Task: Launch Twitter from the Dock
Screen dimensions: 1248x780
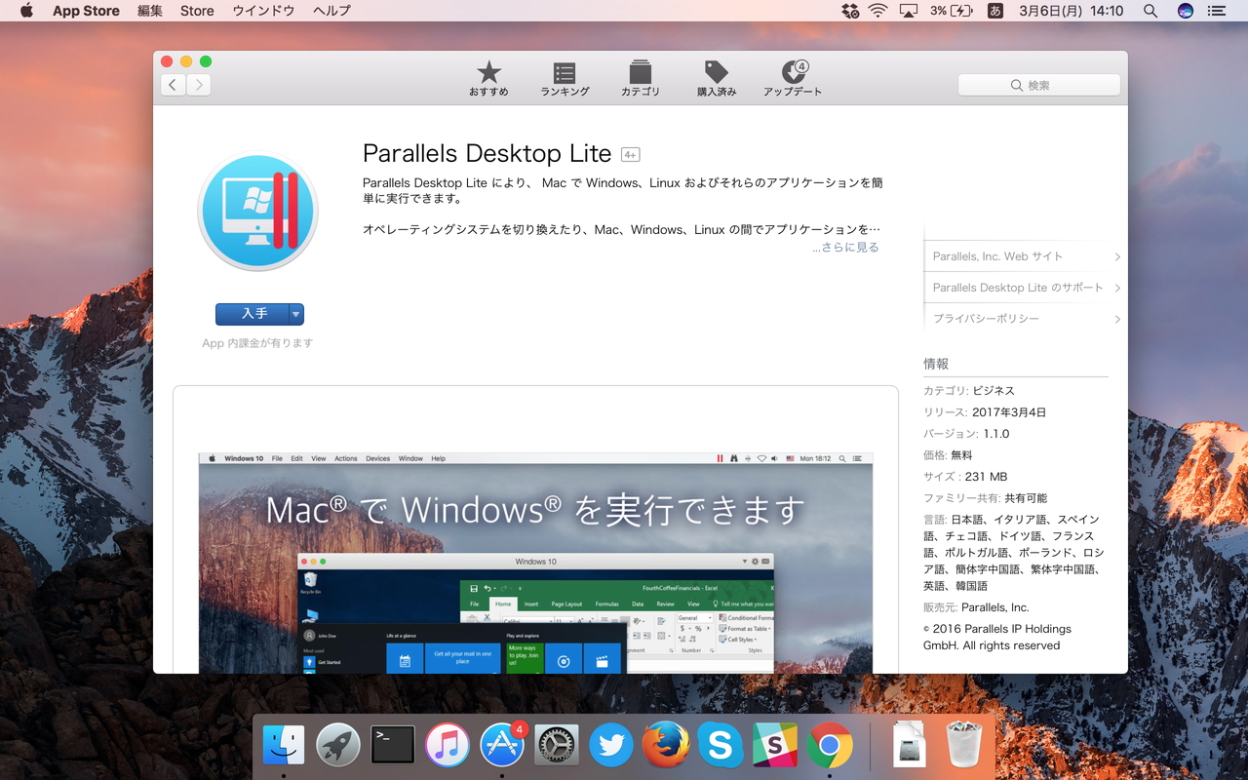Action: point(611,744)
